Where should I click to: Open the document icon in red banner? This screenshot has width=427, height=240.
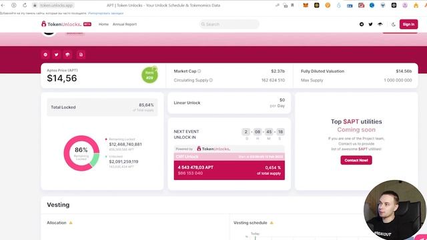tap(81, 55)
